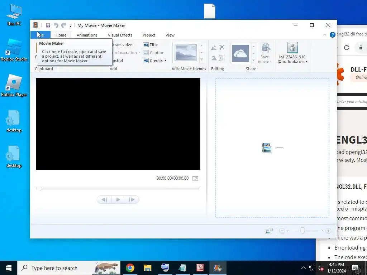367x275 pixels.
Task: Open the notification center icon
Action: pos(356,268)
